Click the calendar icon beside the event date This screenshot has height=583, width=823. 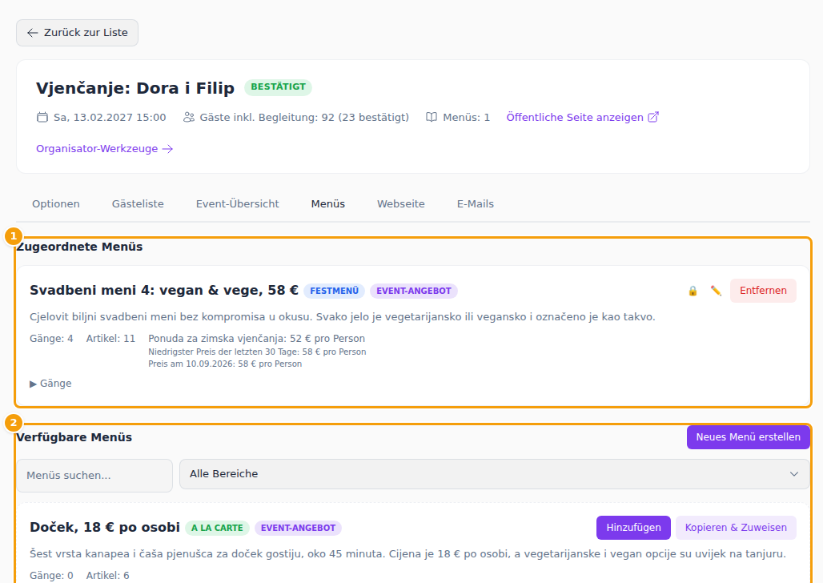[x=42, y=117]
